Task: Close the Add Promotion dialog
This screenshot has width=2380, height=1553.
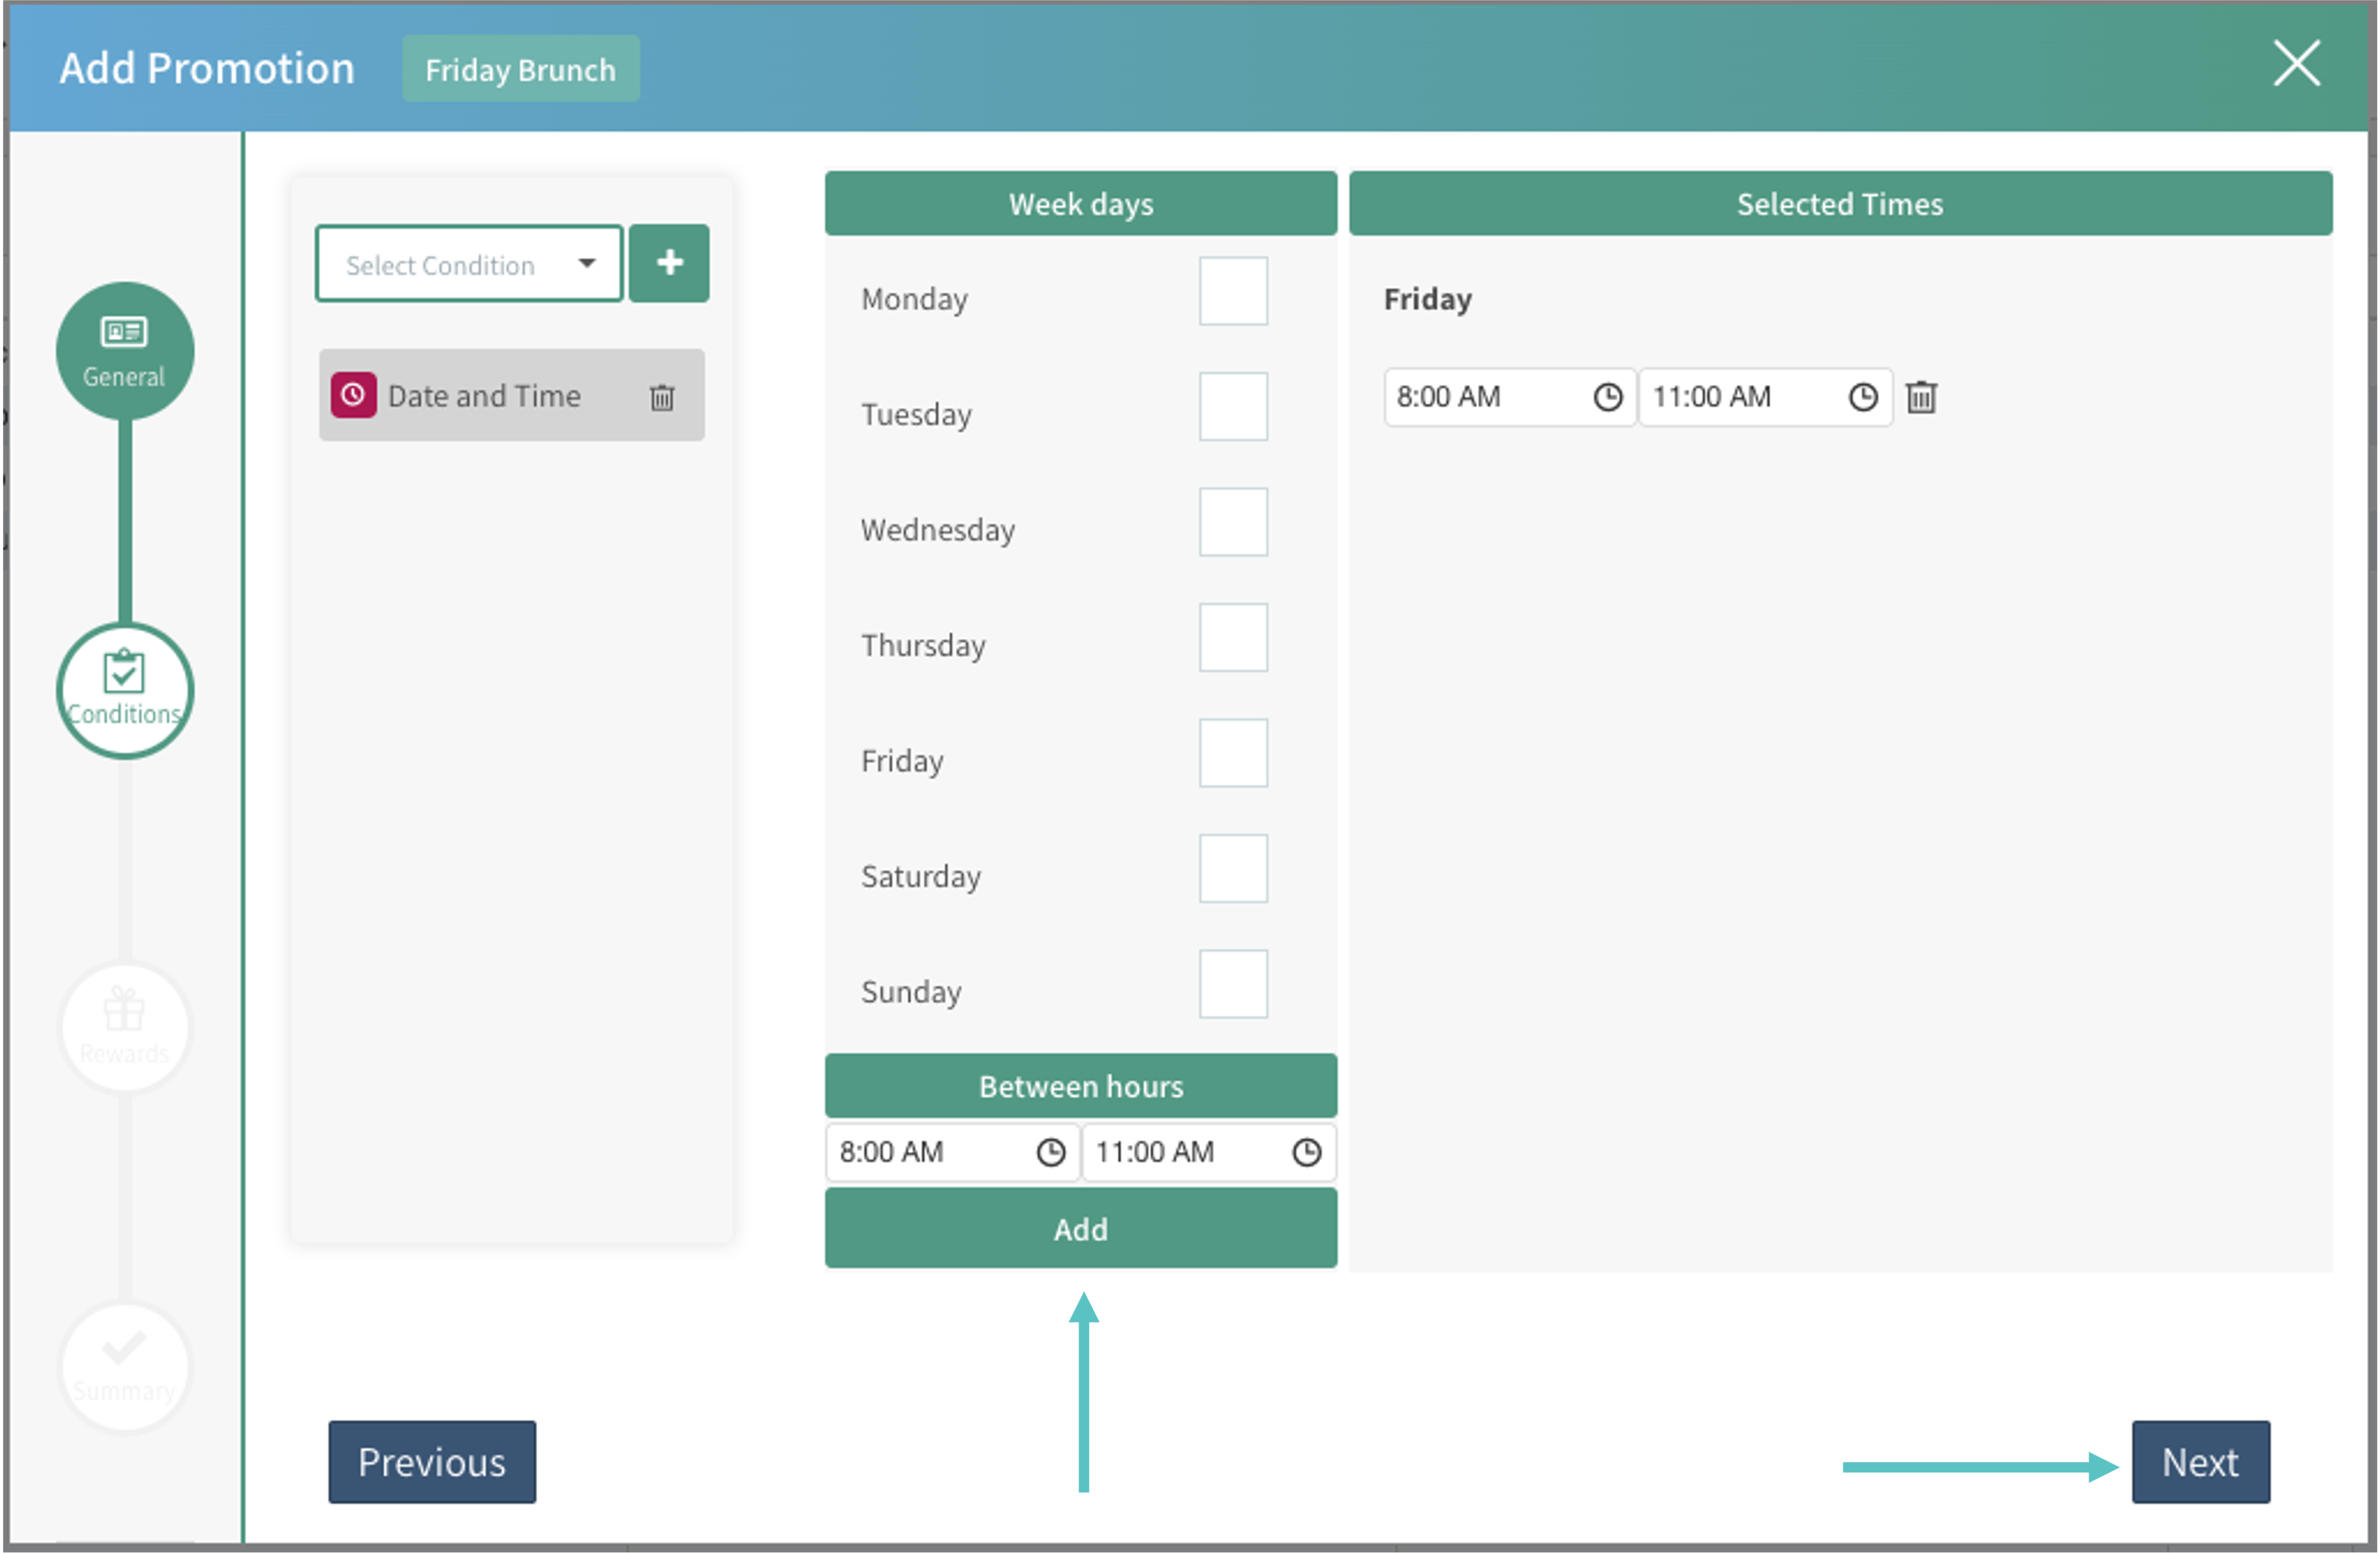Action: 2296,65
